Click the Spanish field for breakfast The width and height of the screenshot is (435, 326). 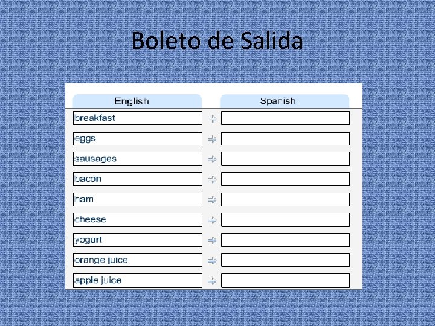pyautogui.click(x=285, y=118)
